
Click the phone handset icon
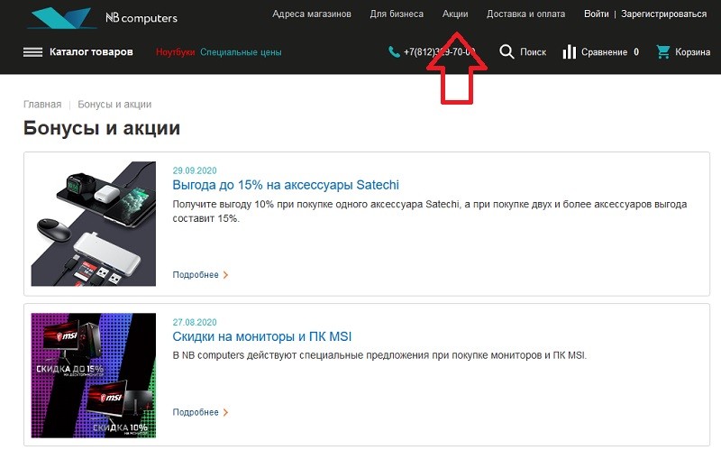click(394, 52)
